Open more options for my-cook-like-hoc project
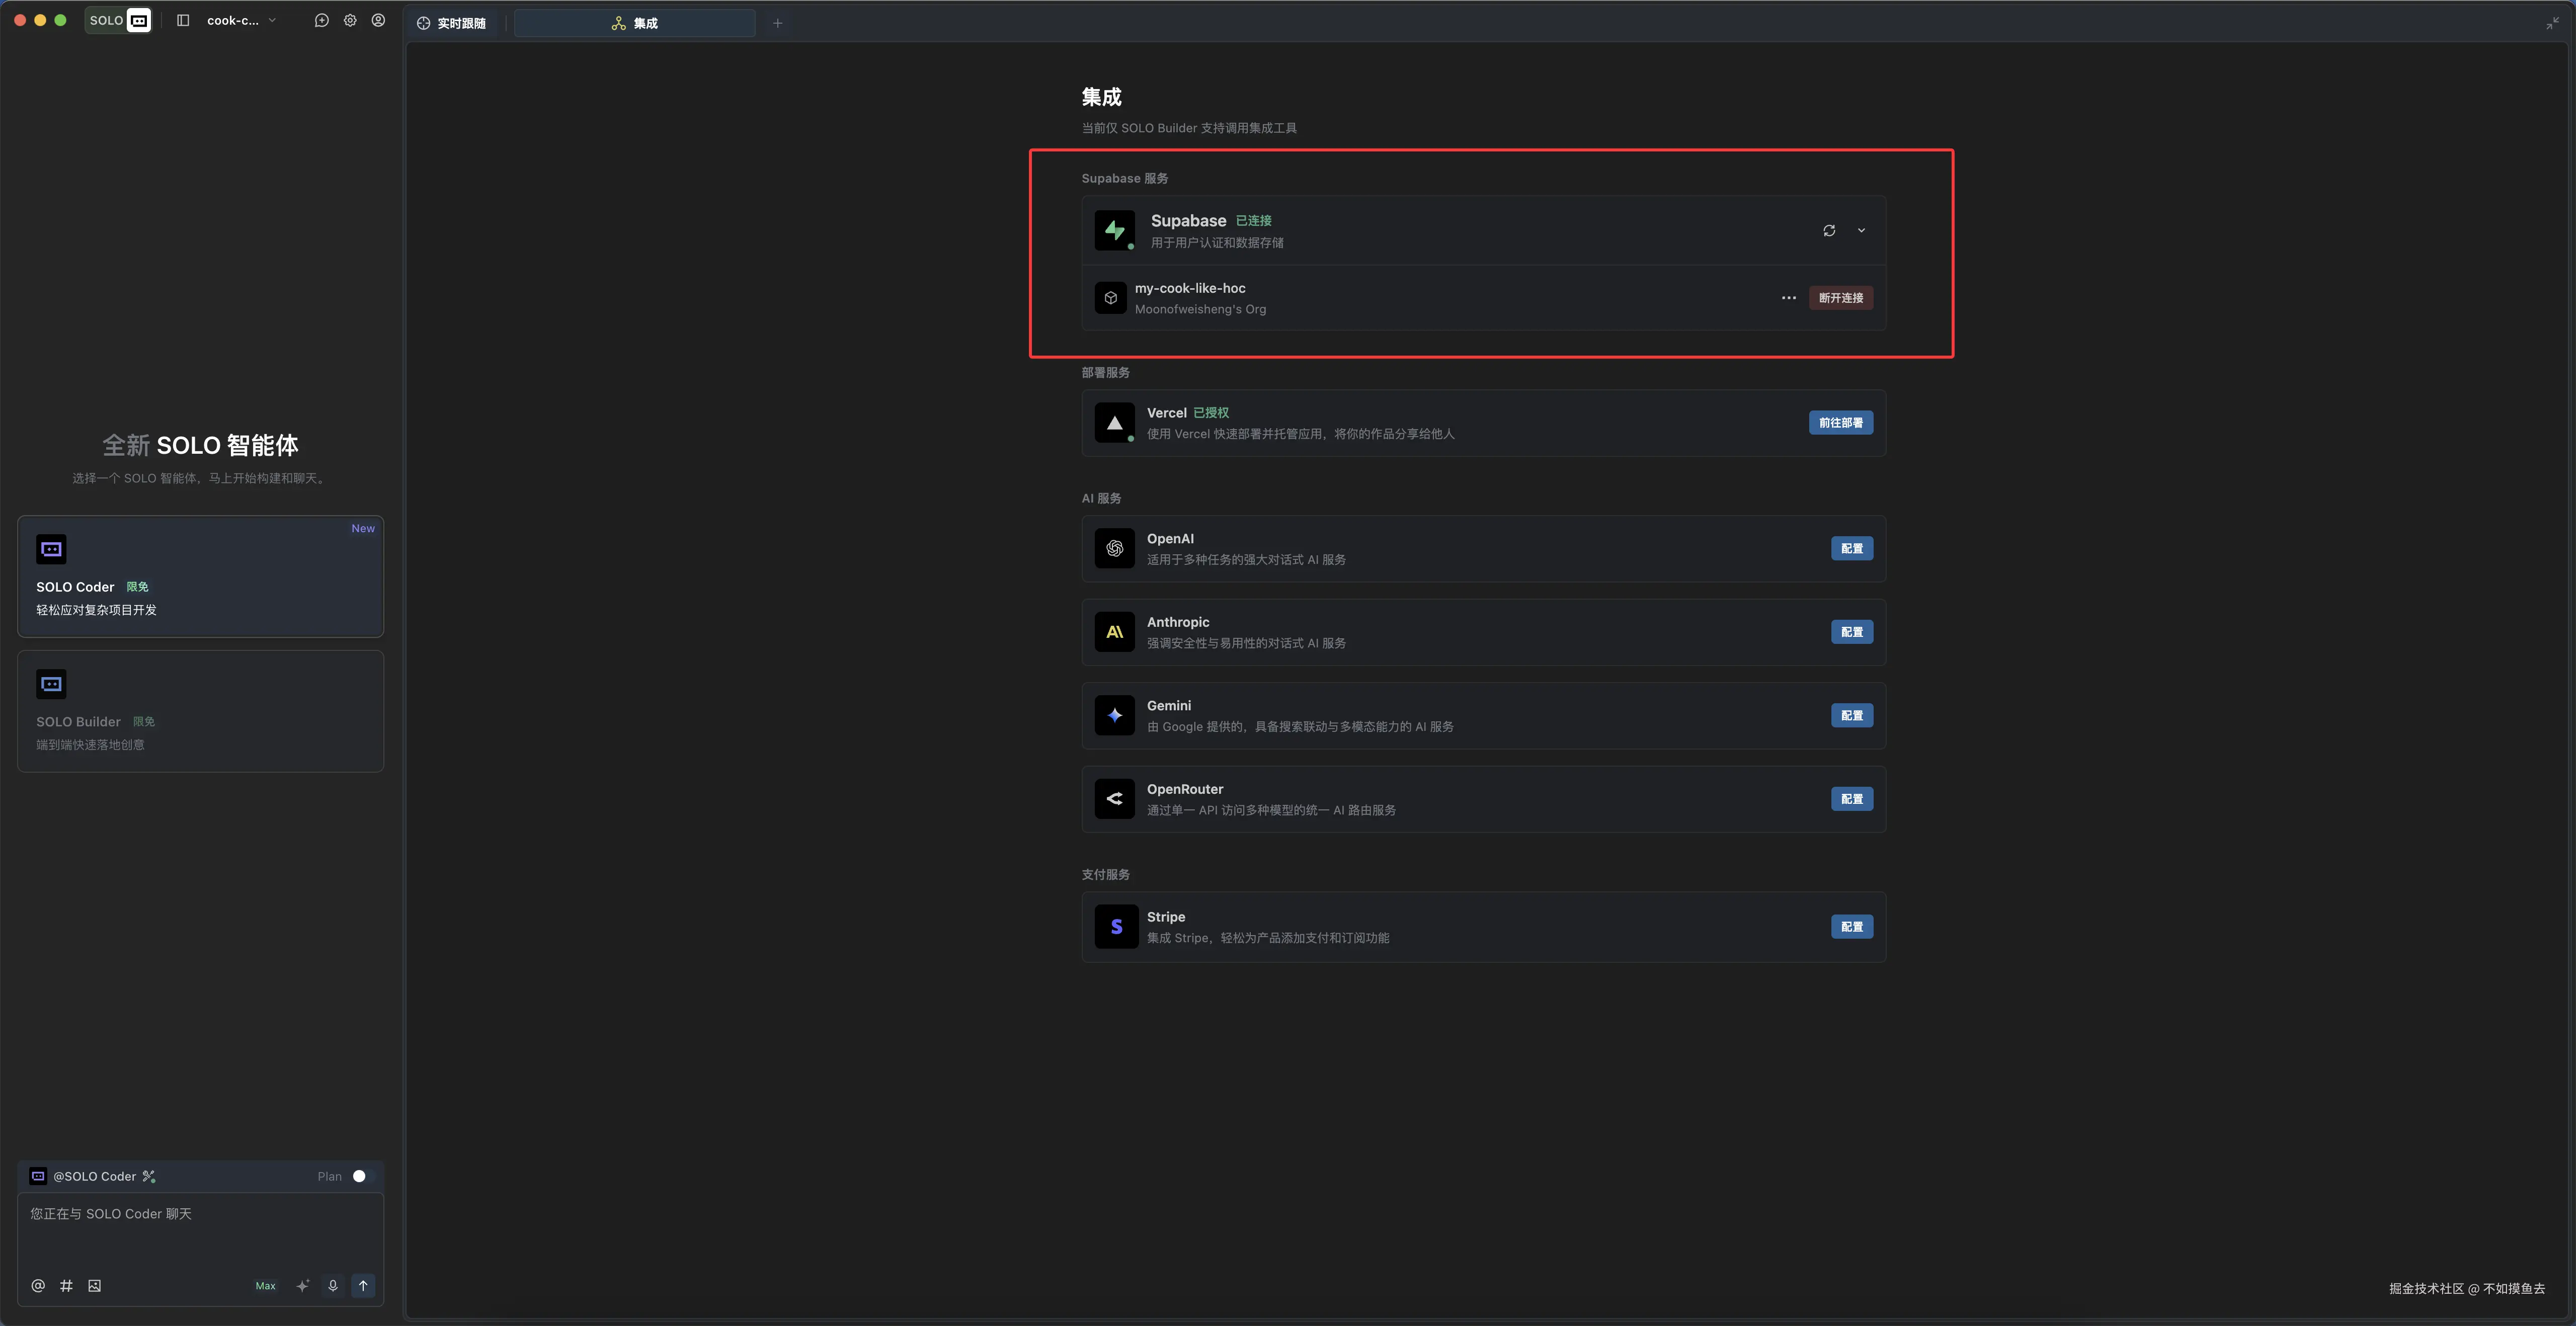Viewport: 2576px width, 1326px height. point(1788,298)
